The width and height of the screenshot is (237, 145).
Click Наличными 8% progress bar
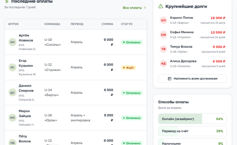coord(192,142)
